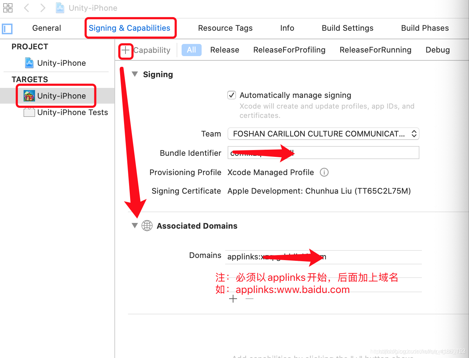This screenshot has width=469, height=358.
Task: Click the Capability label button
Action: (x=152, y=50)
